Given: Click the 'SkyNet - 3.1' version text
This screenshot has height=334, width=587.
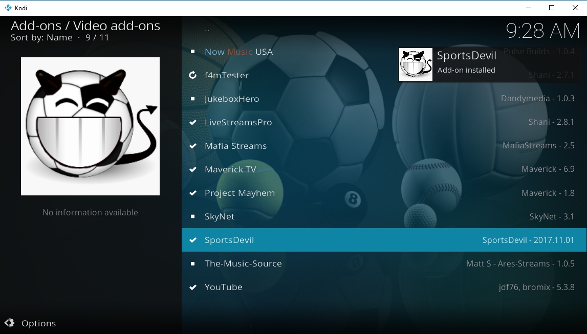Looking at the screenshot, I should pos(552,216).
